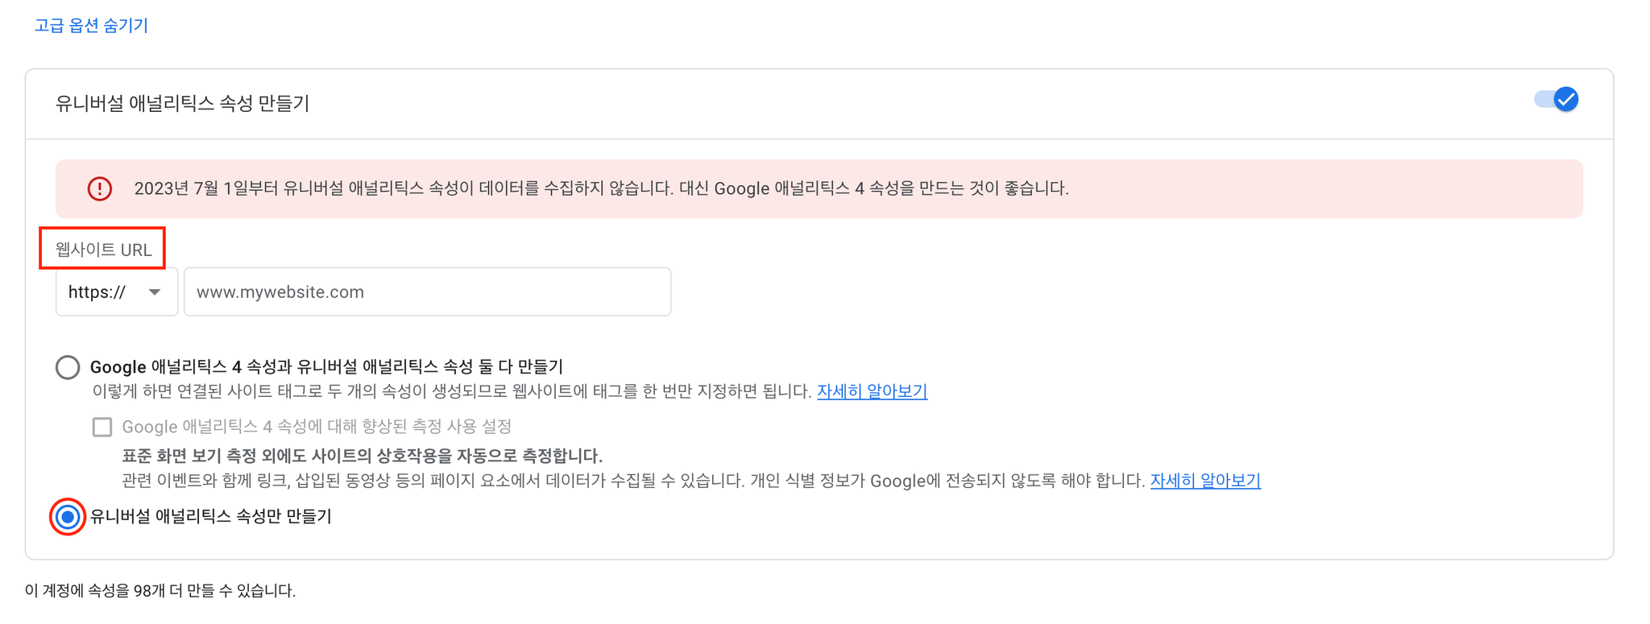Click the bold 표준 화면 보기 측정 description
The width and height of the screenshot is (1650, 624).
click(363, 457)
